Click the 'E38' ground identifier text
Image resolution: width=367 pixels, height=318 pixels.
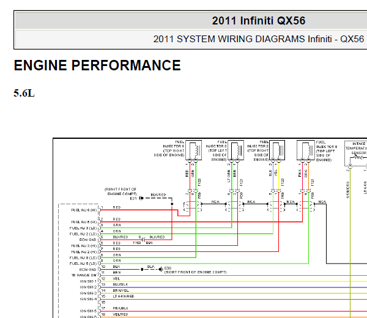(168, 268)
